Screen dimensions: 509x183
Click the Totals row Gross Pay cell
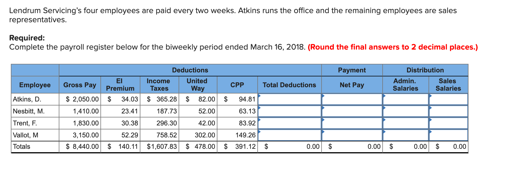click(80, 147)
